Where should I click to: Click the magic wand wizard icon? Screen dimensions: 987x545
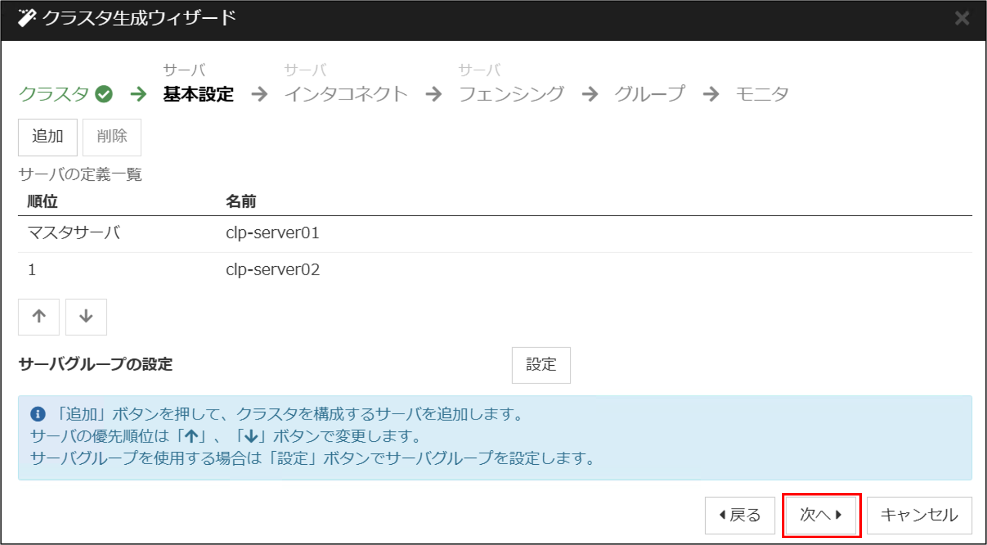(x=27, y=18)
